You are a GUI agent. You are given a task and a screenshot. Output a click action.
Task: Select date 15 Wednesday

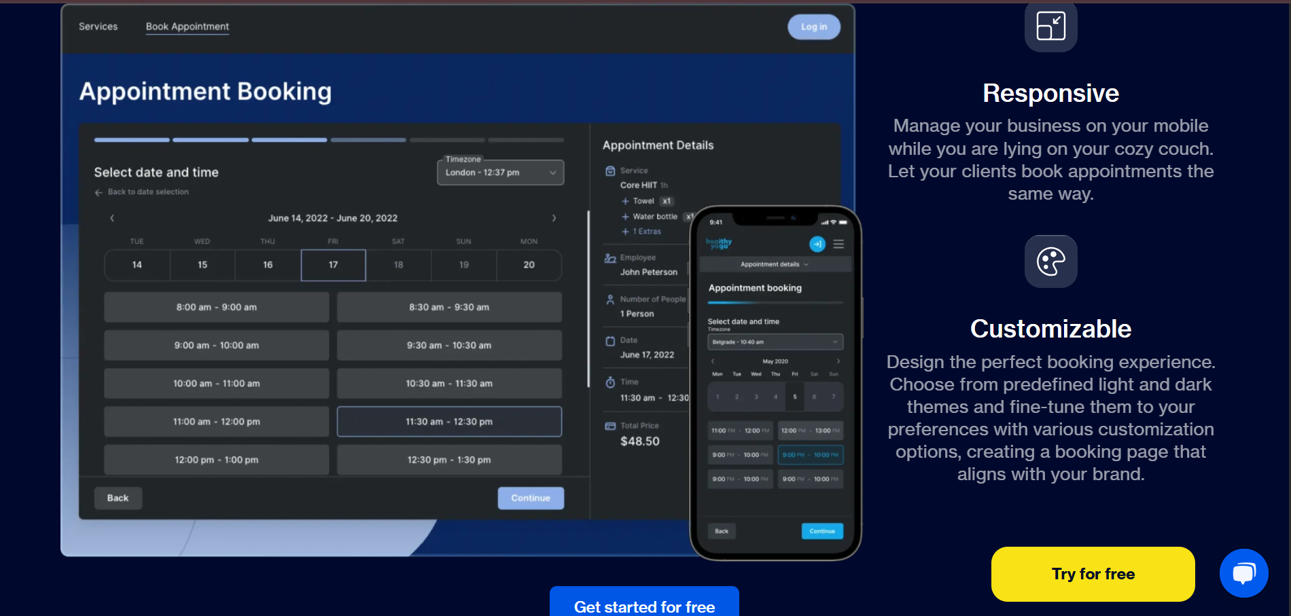pyautogui.click(x=202, y=265)
